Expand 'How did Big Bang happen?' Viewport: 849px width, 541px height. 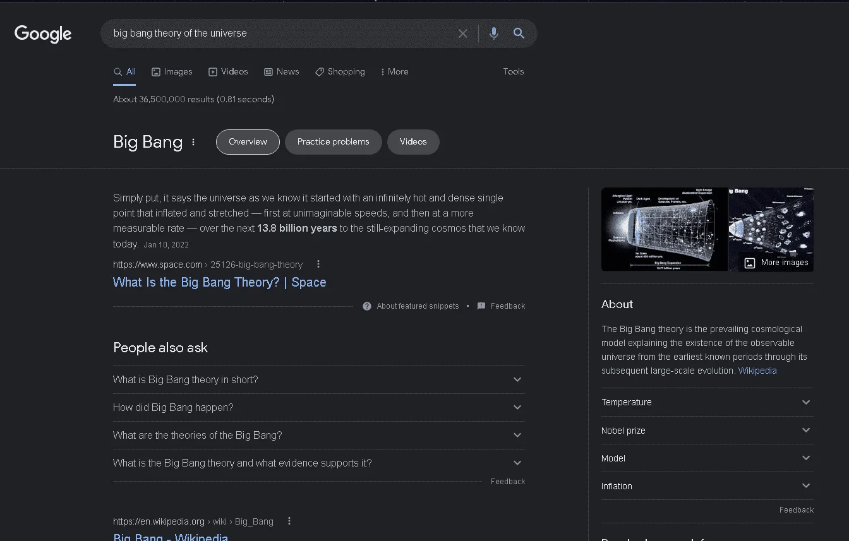(x=318, y=407)
